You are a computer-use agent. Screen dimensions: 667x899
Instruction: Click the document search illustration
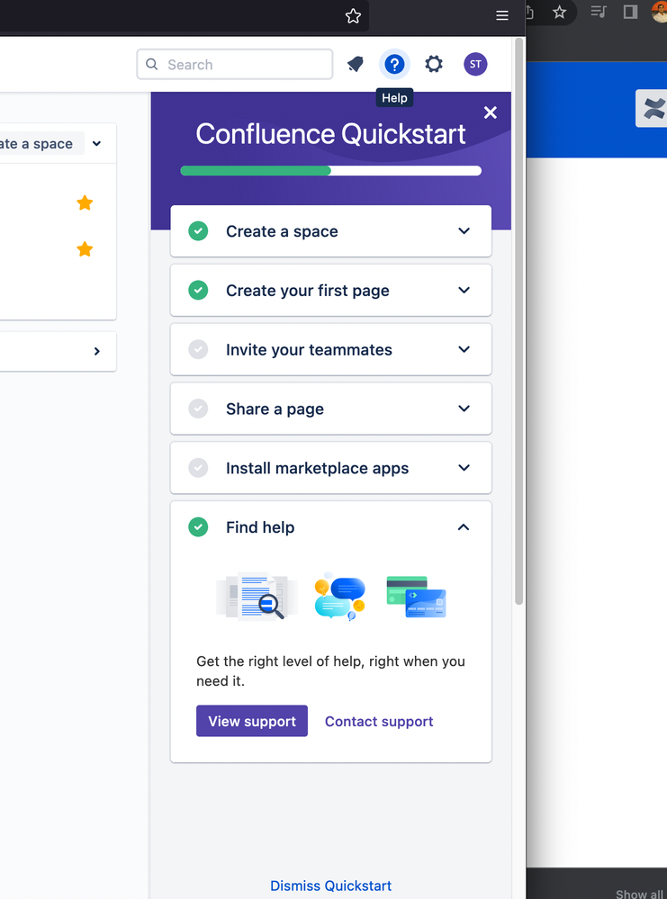pos(257,596)
